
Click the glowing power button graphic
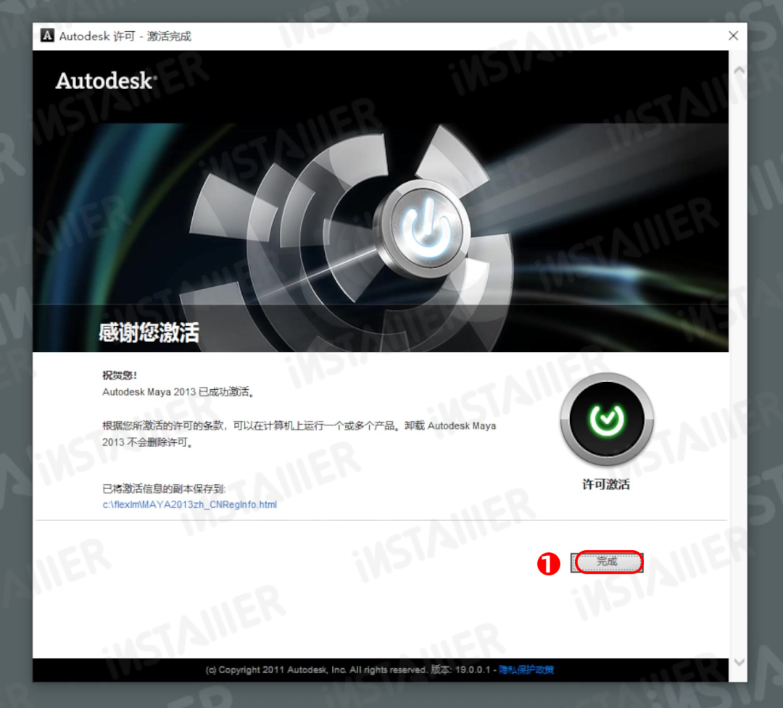pyautogui.click(x=422, y=230)
